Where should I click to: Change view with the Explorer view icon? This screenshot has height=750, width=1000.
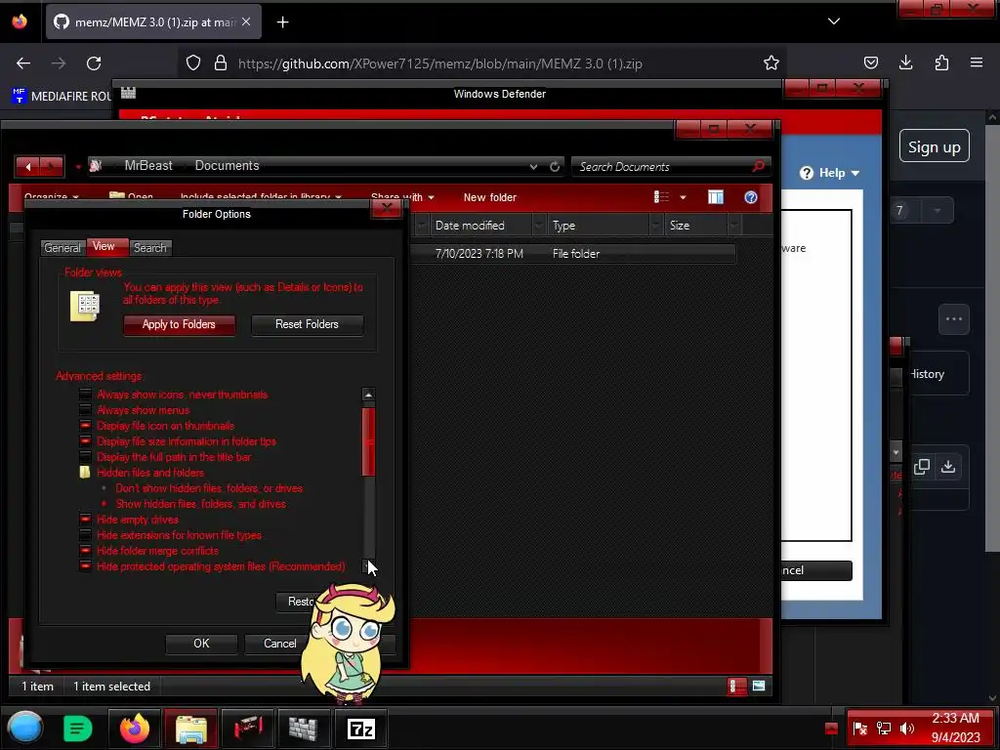tap(661, 197)
